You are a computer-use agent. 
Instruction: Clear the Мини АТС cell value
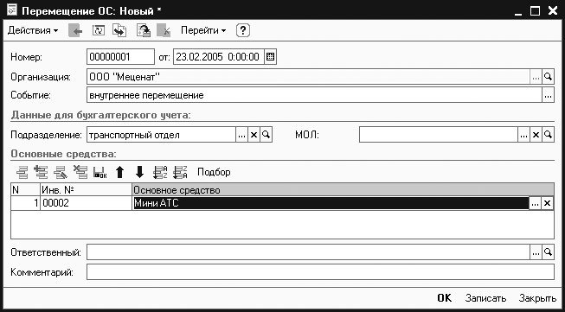[x=548, y=203]
